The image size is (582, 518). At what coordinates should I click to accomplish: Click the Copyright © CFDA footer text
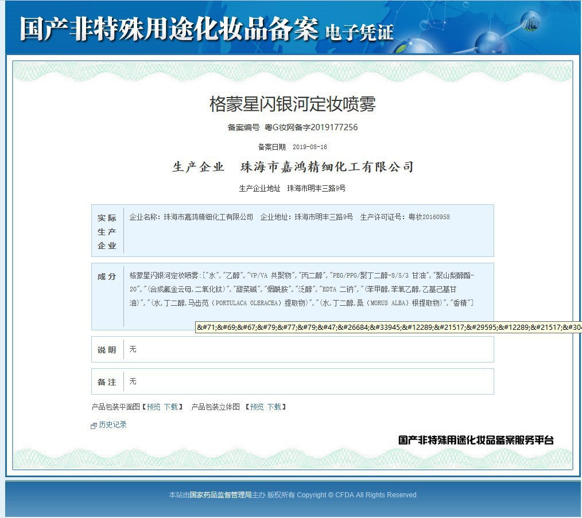pos(356,495)
